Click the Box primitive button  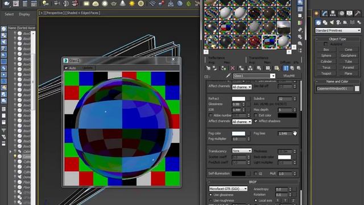point(326,50)
